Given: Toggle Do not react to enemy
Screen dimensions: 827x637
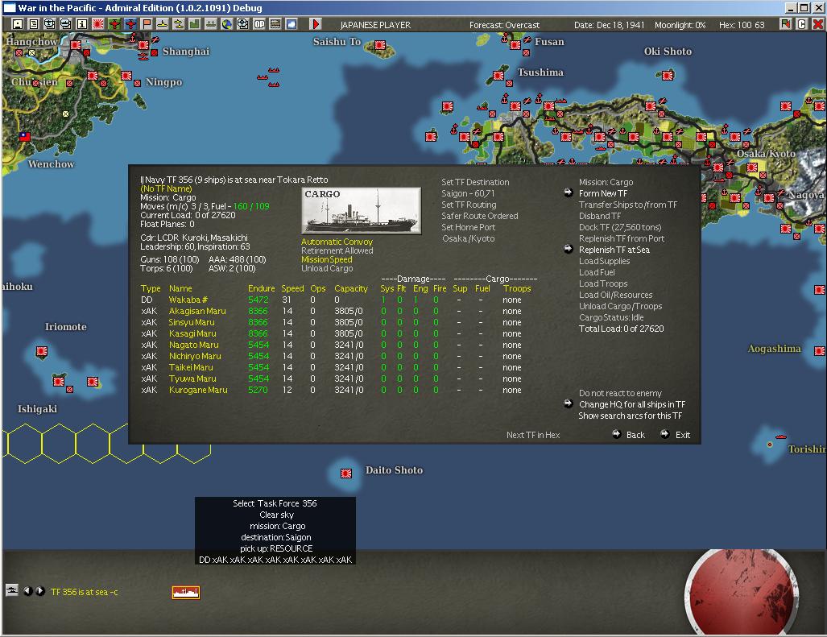Looking at the screenshot, I should (x=620, y=393).
